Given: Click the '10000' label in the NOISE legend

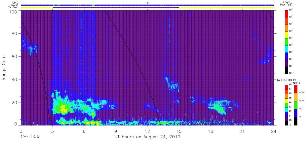Looking at the screenshot, I should [x=302, y=93].
